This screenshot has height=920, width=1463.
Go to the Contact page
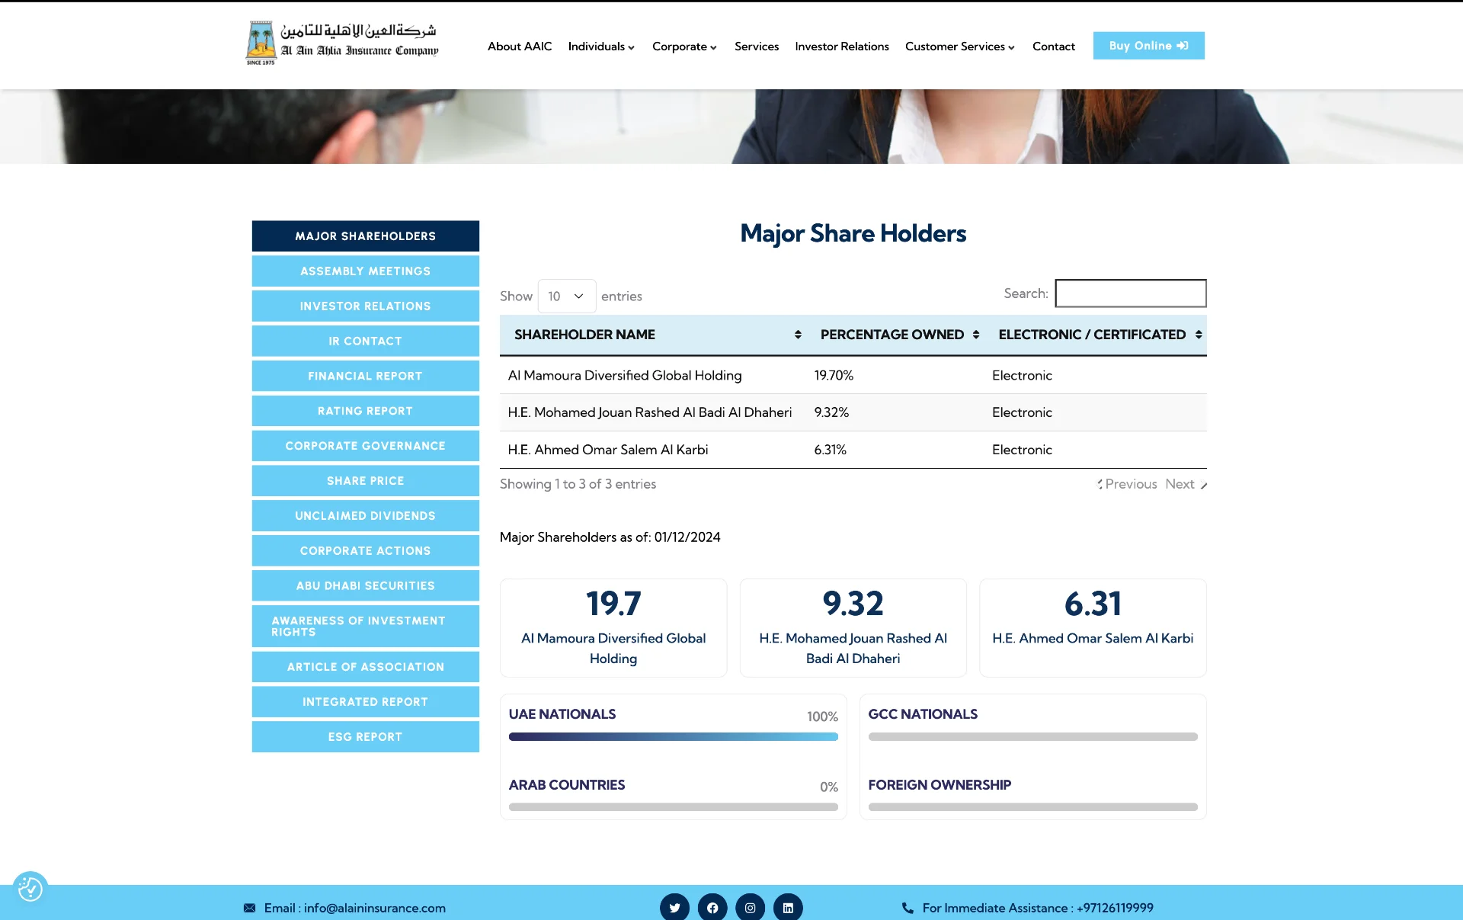1054,46
